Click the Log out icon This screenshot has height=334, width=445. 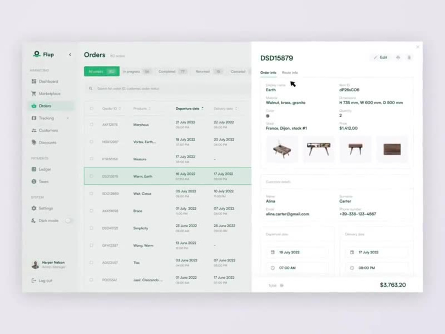click(34, 281)
